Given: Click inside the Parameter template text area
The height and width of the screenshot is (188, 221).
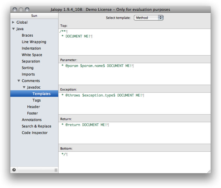Looking at the screenshot, I should (134, 74).
